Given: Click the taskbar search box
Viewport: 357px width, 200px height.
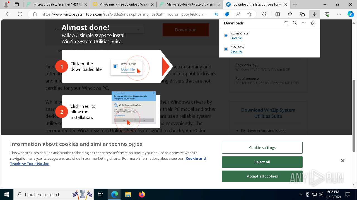Looking at the screenshot, I should coord(54,194).
